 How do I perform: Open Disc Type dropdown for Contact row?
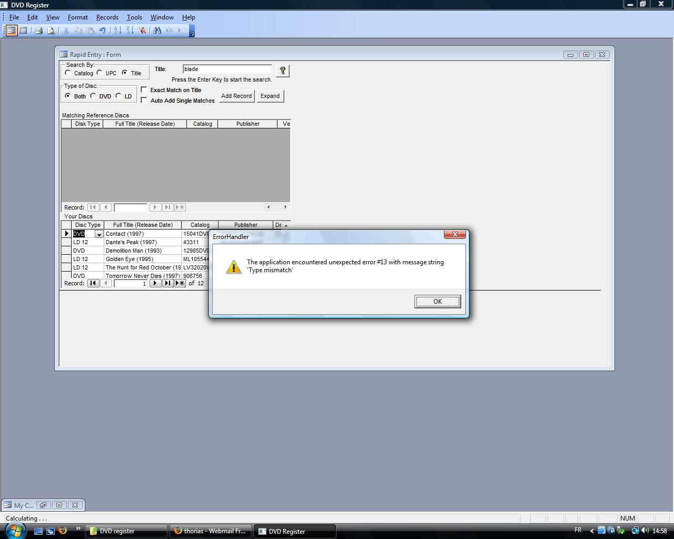99,234
